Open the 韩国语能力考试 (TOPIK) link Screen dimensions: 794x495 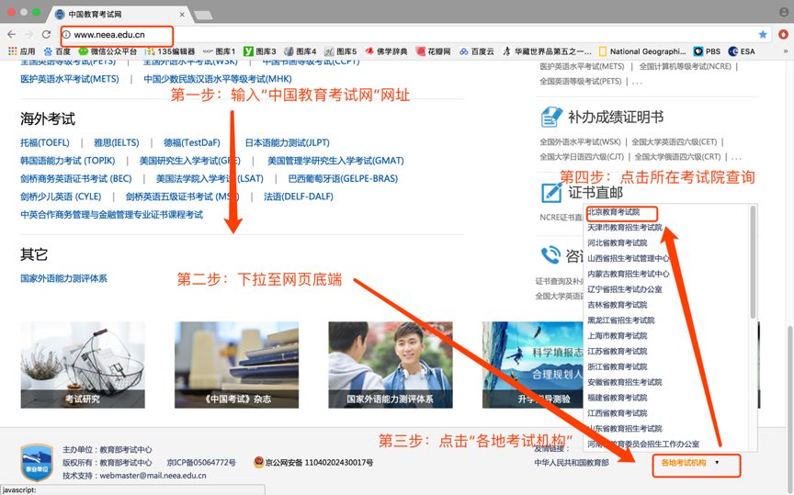[x=67, y=161]
